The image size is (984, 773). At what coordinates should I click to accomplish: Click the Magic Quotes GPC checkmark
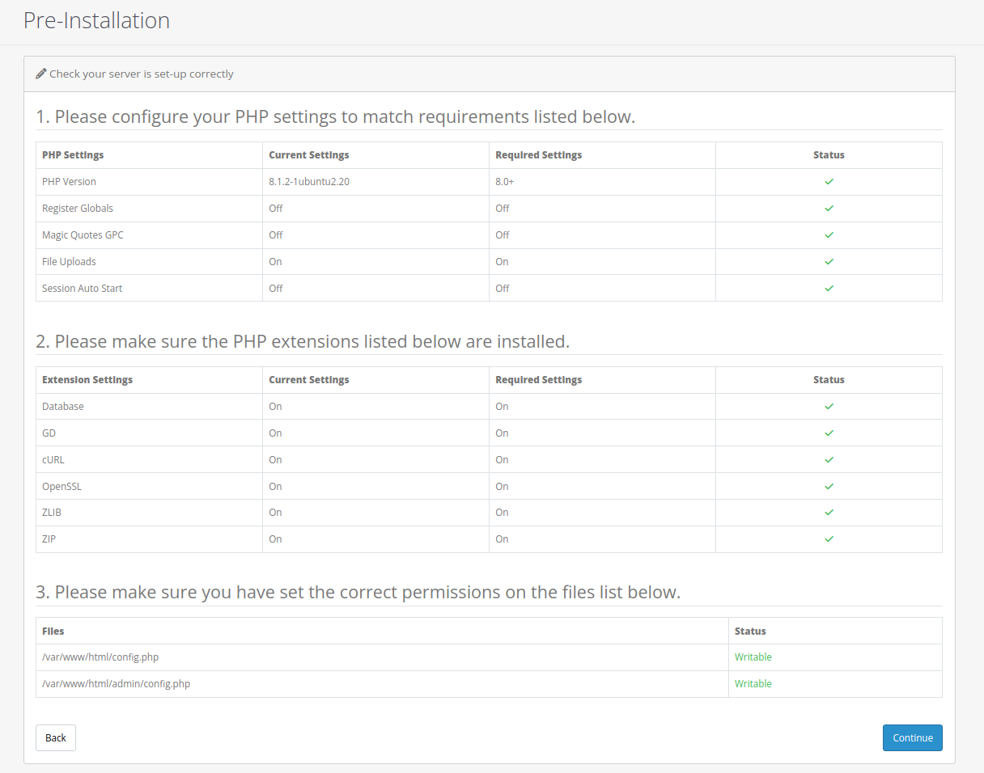829,235
